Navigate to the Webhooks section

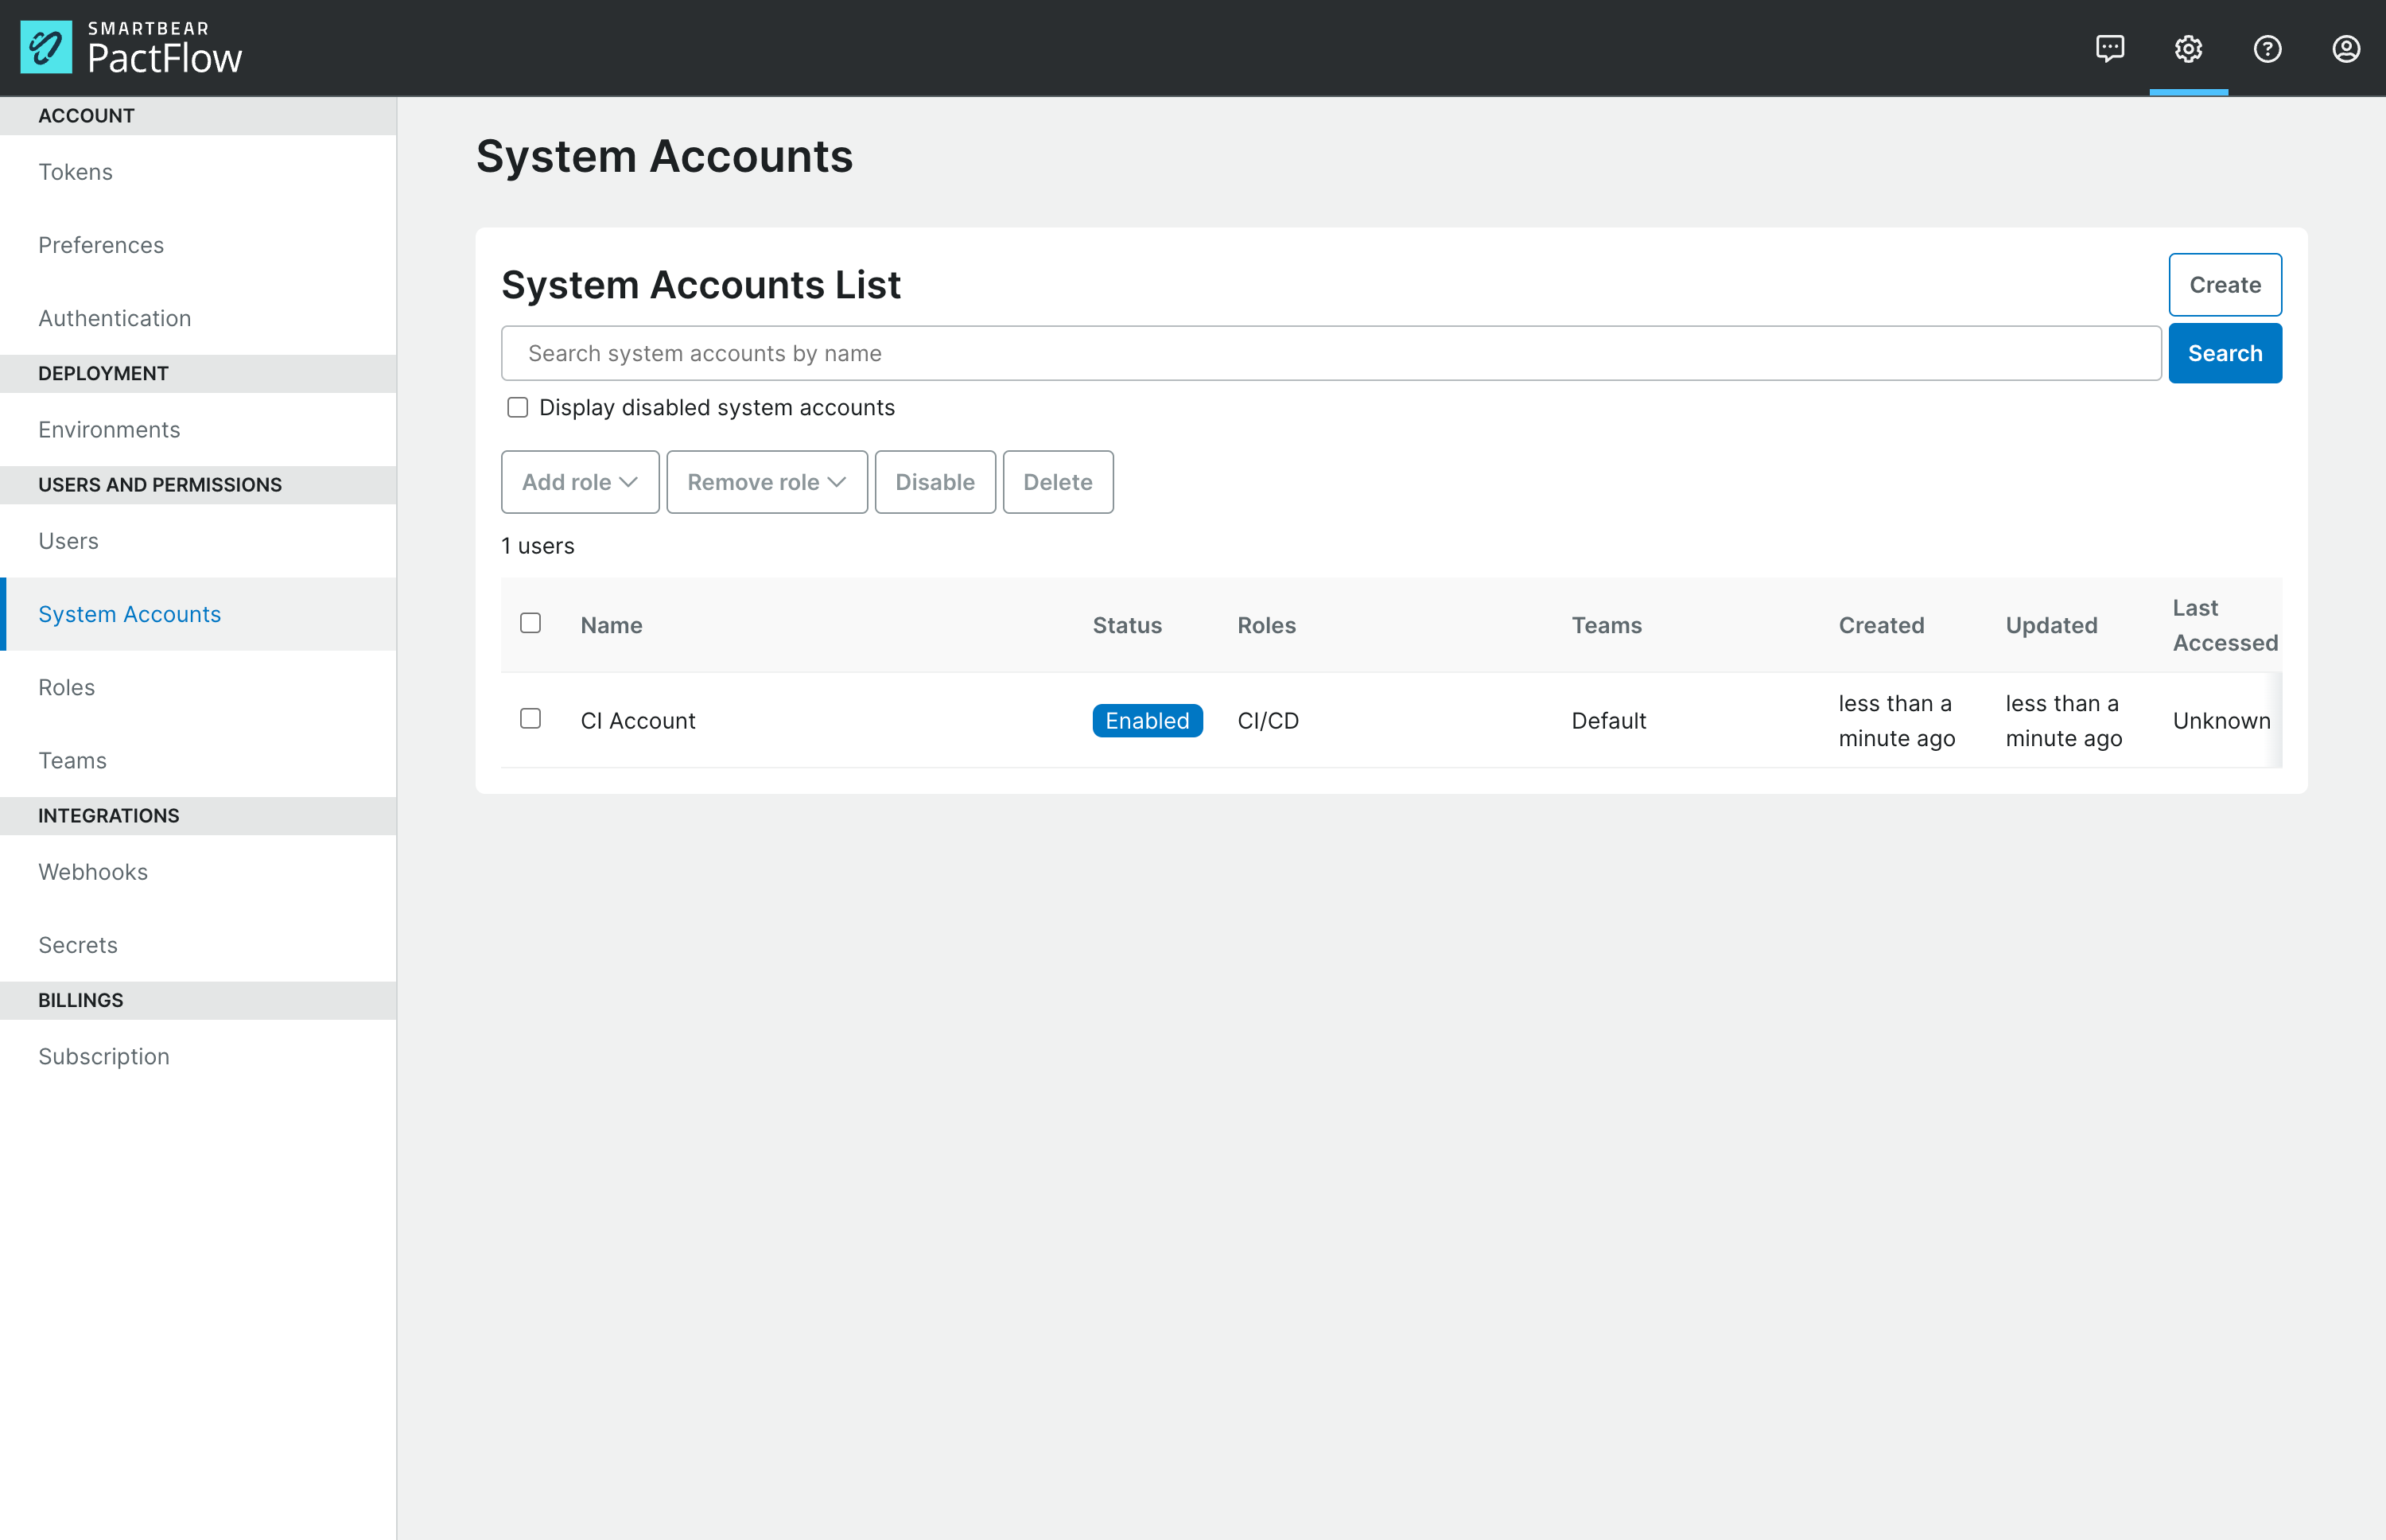point(92,871)
